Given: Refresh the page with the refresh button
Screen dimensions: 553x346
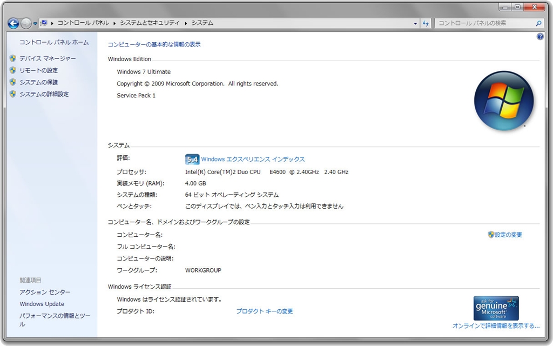Looking at the screenshot, I should pos(426,24).
